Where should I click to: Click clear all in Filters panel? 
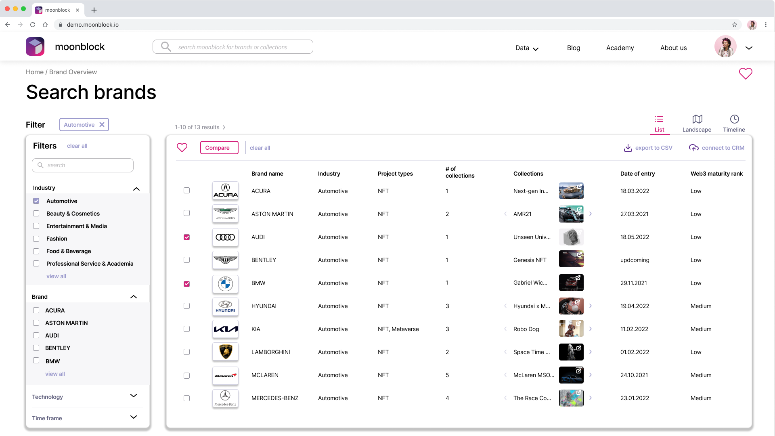(77, 146)
